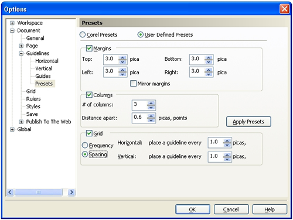Click the Right margin value field
293x220 pixels.
tap(197, 72)
